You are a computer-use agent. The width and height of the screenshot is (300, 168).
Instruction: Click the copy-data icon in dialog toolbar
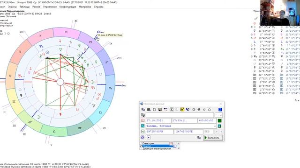pyautogui.click(x=143, y=110)
